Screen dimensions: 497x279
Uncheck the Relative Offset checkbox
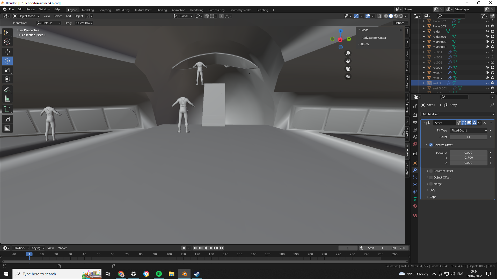(431, 145)
